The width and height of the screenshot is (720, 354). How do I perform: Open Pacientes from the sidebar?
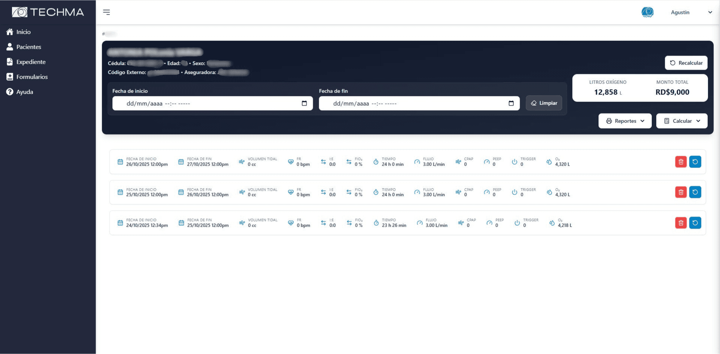pos(28,47)
